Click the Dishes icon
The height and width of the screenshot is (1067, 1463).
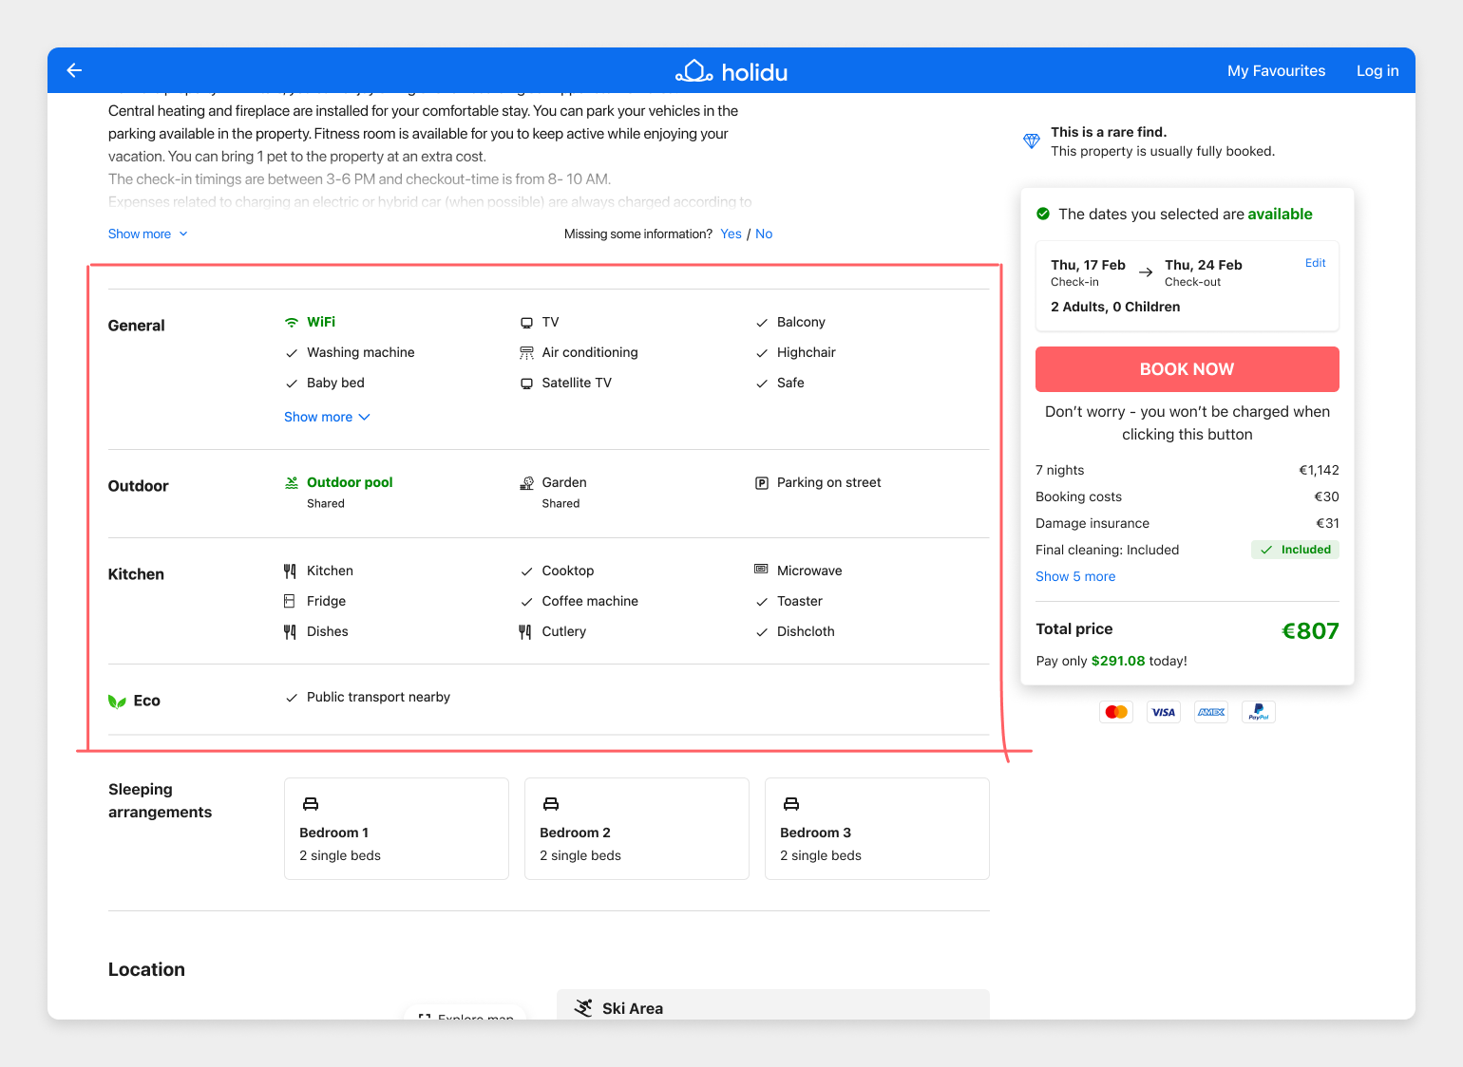pyautogui.click(x=290, y=632)
